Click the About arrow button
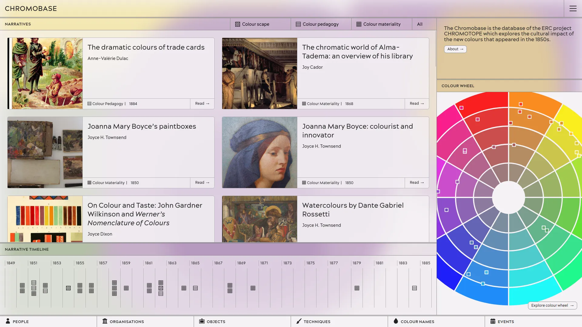 click(455, 49)
